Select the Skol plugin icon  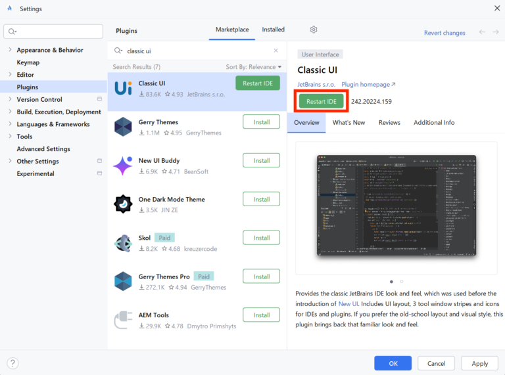123,243
